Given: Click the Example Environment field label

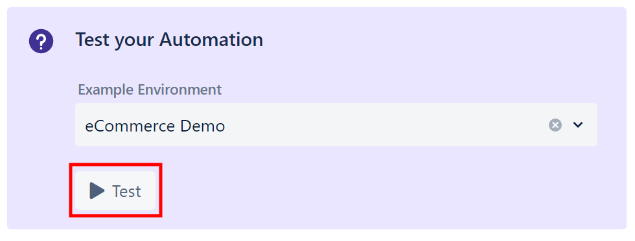Looking at the screenshot, I should (150, 89).
